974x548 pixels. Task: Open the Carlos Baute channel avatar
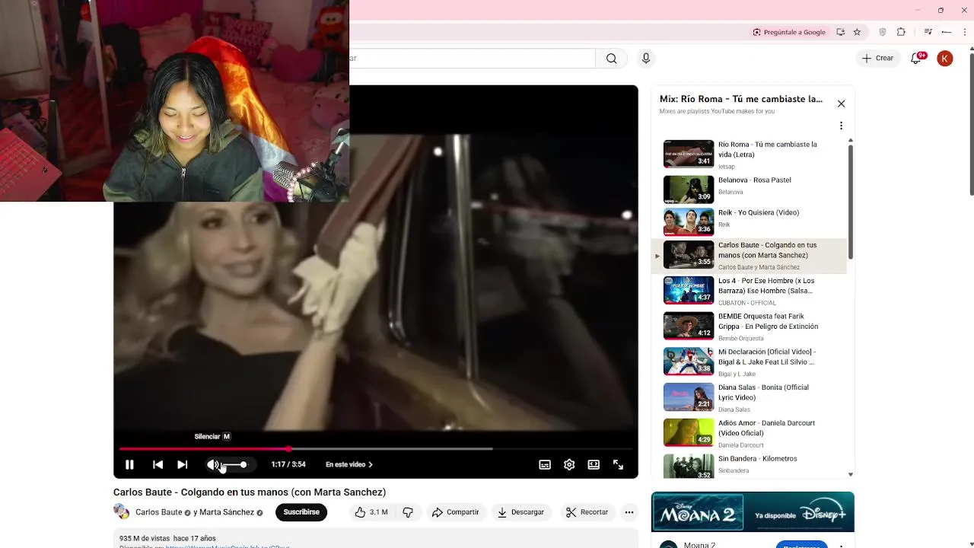[x=121, y=512]
